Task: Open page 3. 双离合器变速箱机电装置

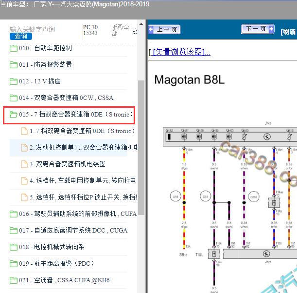Action: 68,164
